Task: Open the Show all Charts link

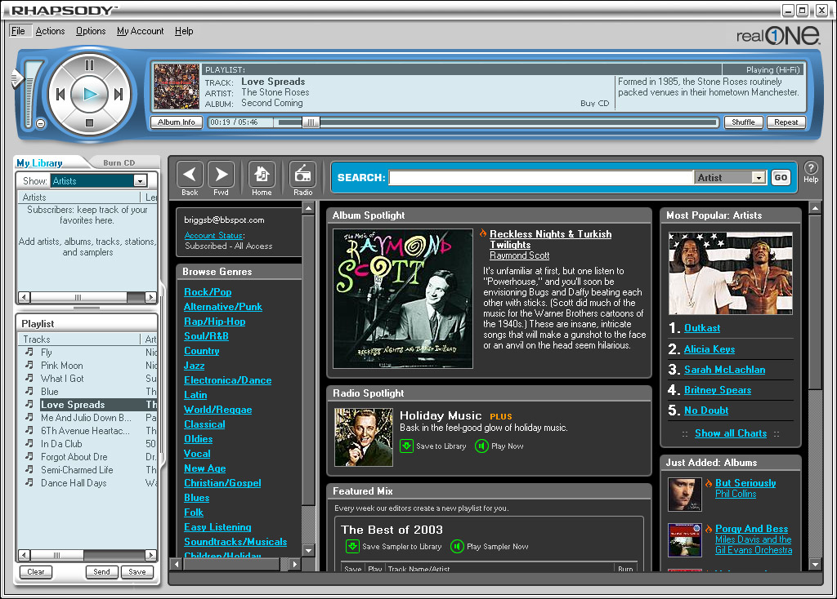Action: 731,433
